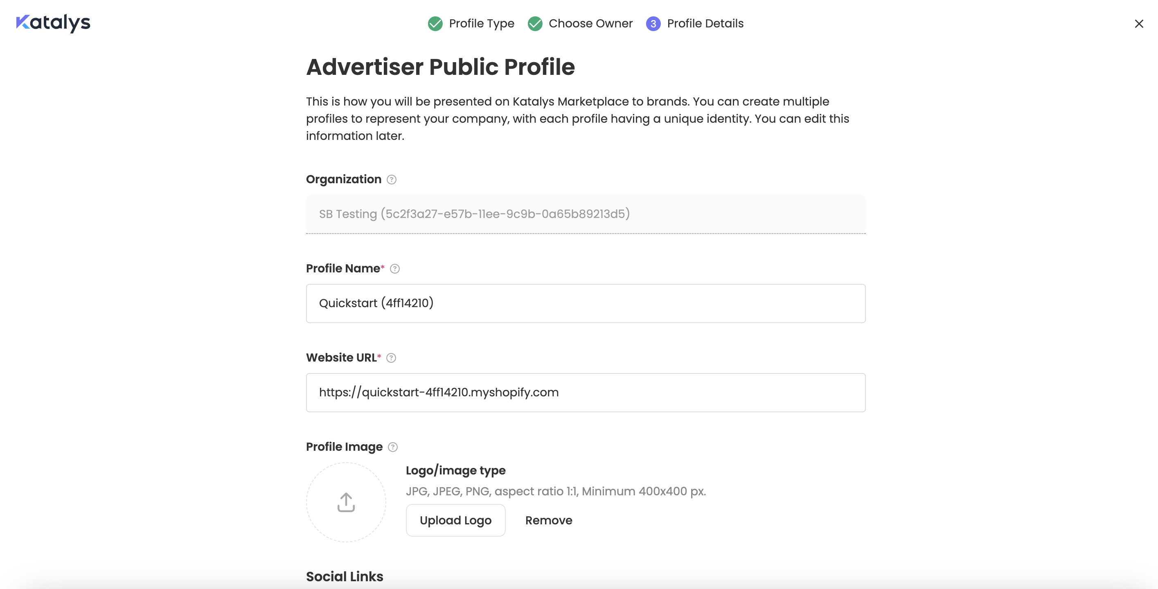This screenshot has width=1158, height=589.
Task: Click the Katalys logo
Action: pos(53,23)
